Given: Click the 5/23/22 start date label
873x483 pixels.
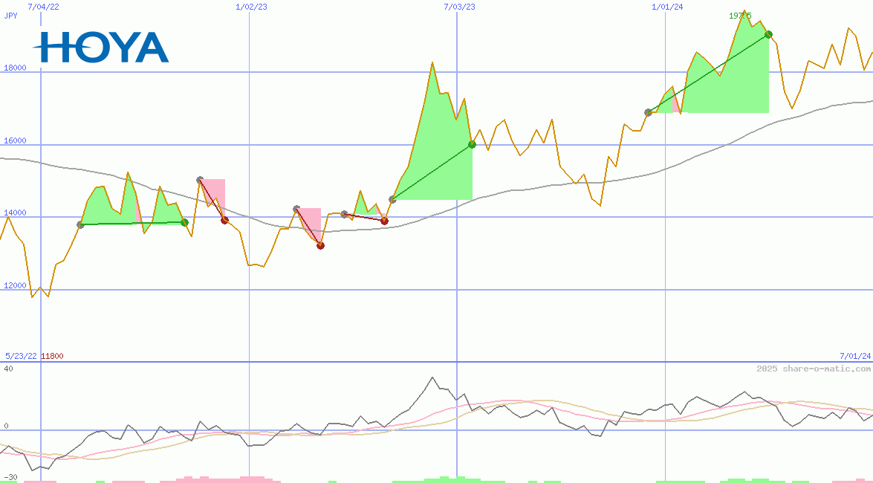Looking at the screenshot, I should (x=21, y=356).
